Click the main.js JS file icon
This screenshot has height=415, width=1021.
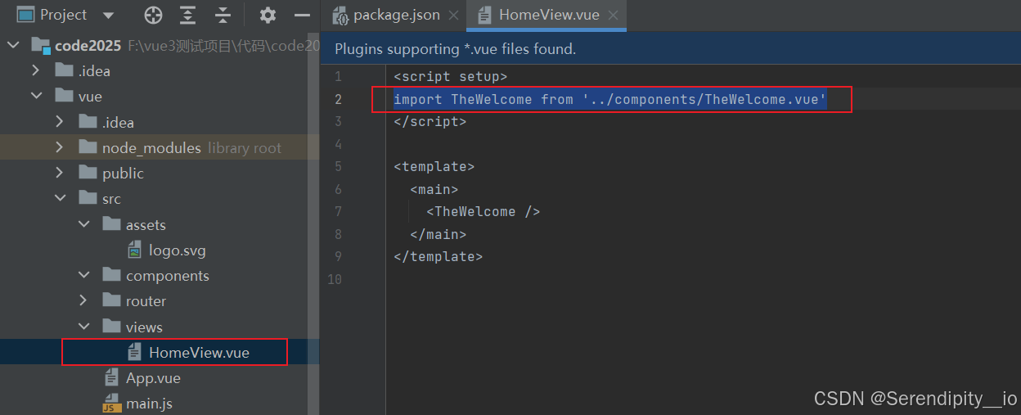coord(111,404)
